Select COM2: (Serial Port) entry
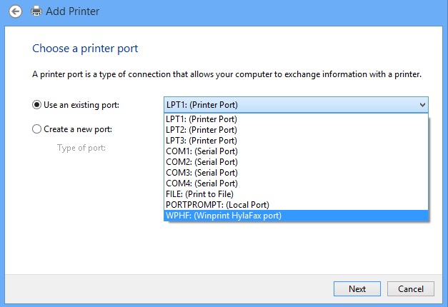The image size is (448, 307). (296, 162)
